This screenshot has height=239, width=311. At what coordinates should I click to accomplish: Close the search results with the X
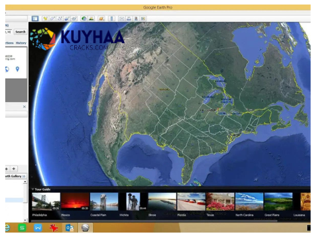point(25,107)
